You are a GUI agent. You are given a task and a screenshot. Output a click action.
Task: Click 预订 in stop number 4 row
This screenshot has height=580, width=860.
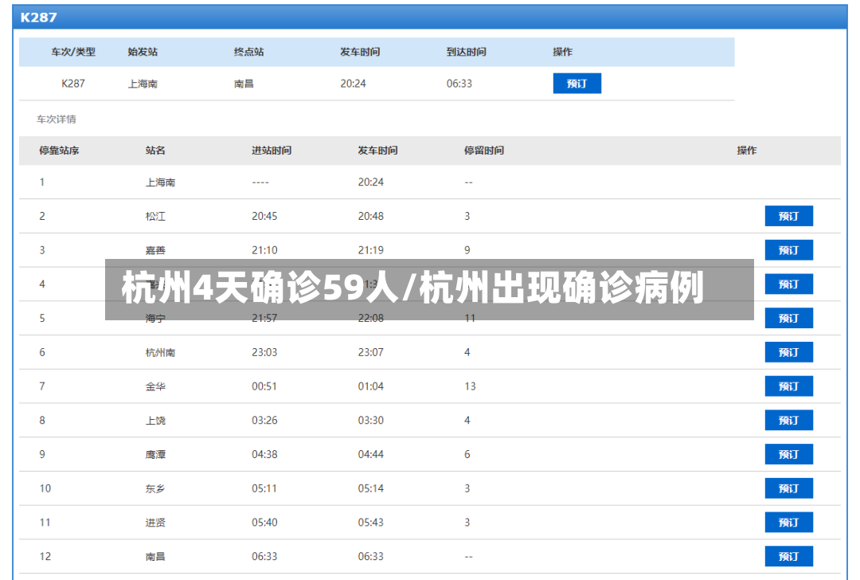tap(788, 284)
